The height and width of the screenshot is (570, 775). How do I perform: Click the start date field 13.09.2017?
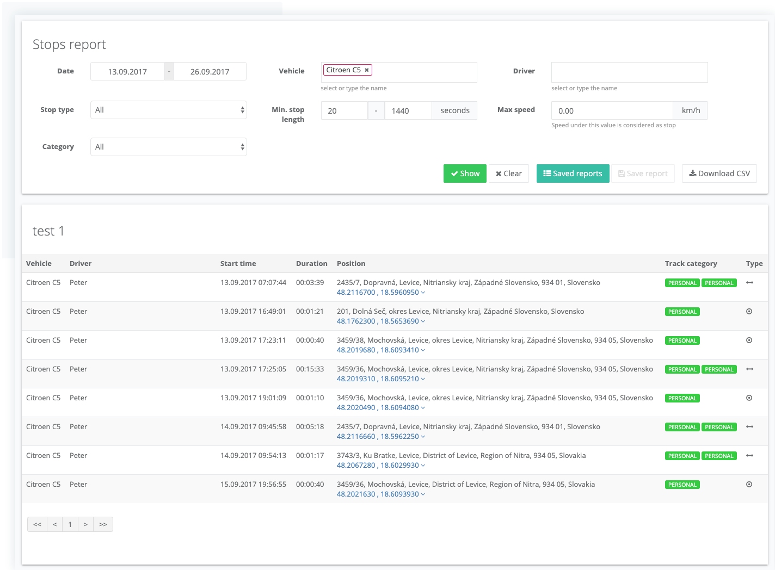tap(127, 72)
